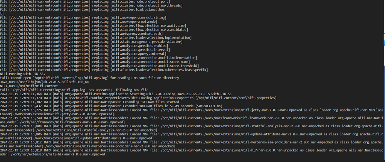Click the NIFI_HOME=/opt/nifi/nifi-current line
This screenshot has height=162, width=385.
click(29, 86)
